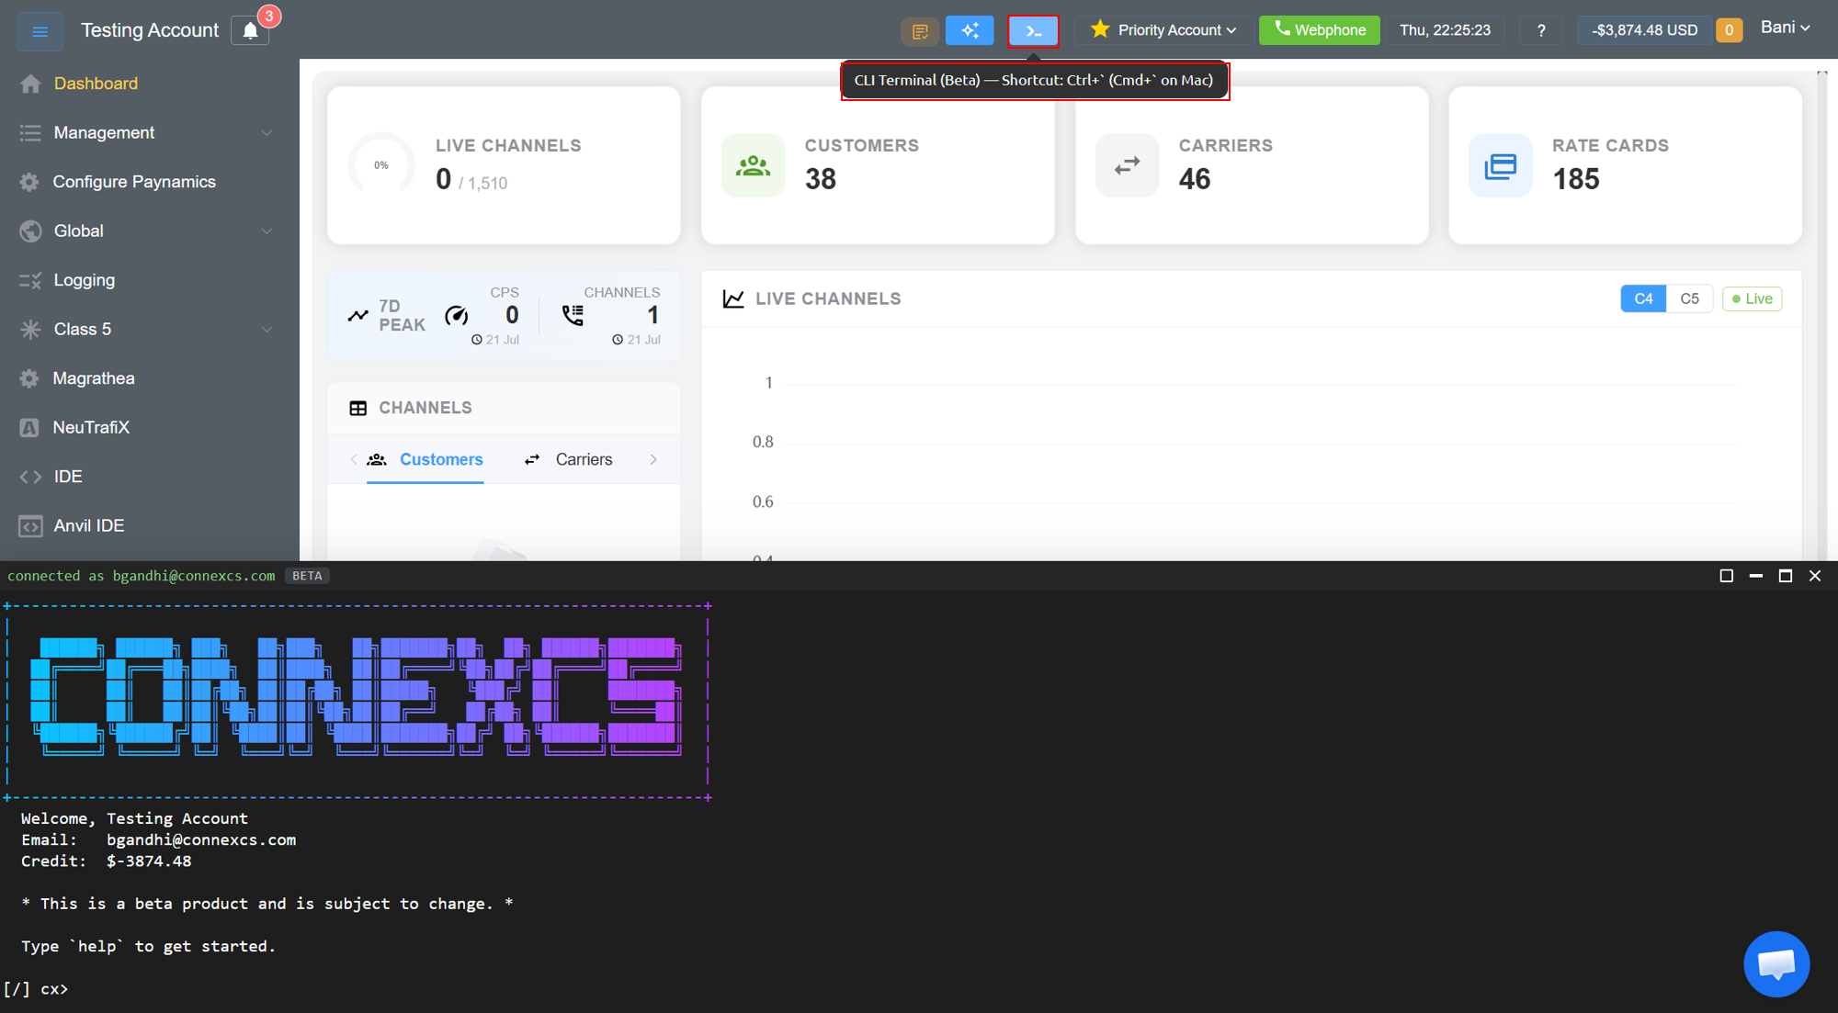Click the LIVE CHANNELS chart heading
1838x1013 pixels.
[x=828, y=299]
